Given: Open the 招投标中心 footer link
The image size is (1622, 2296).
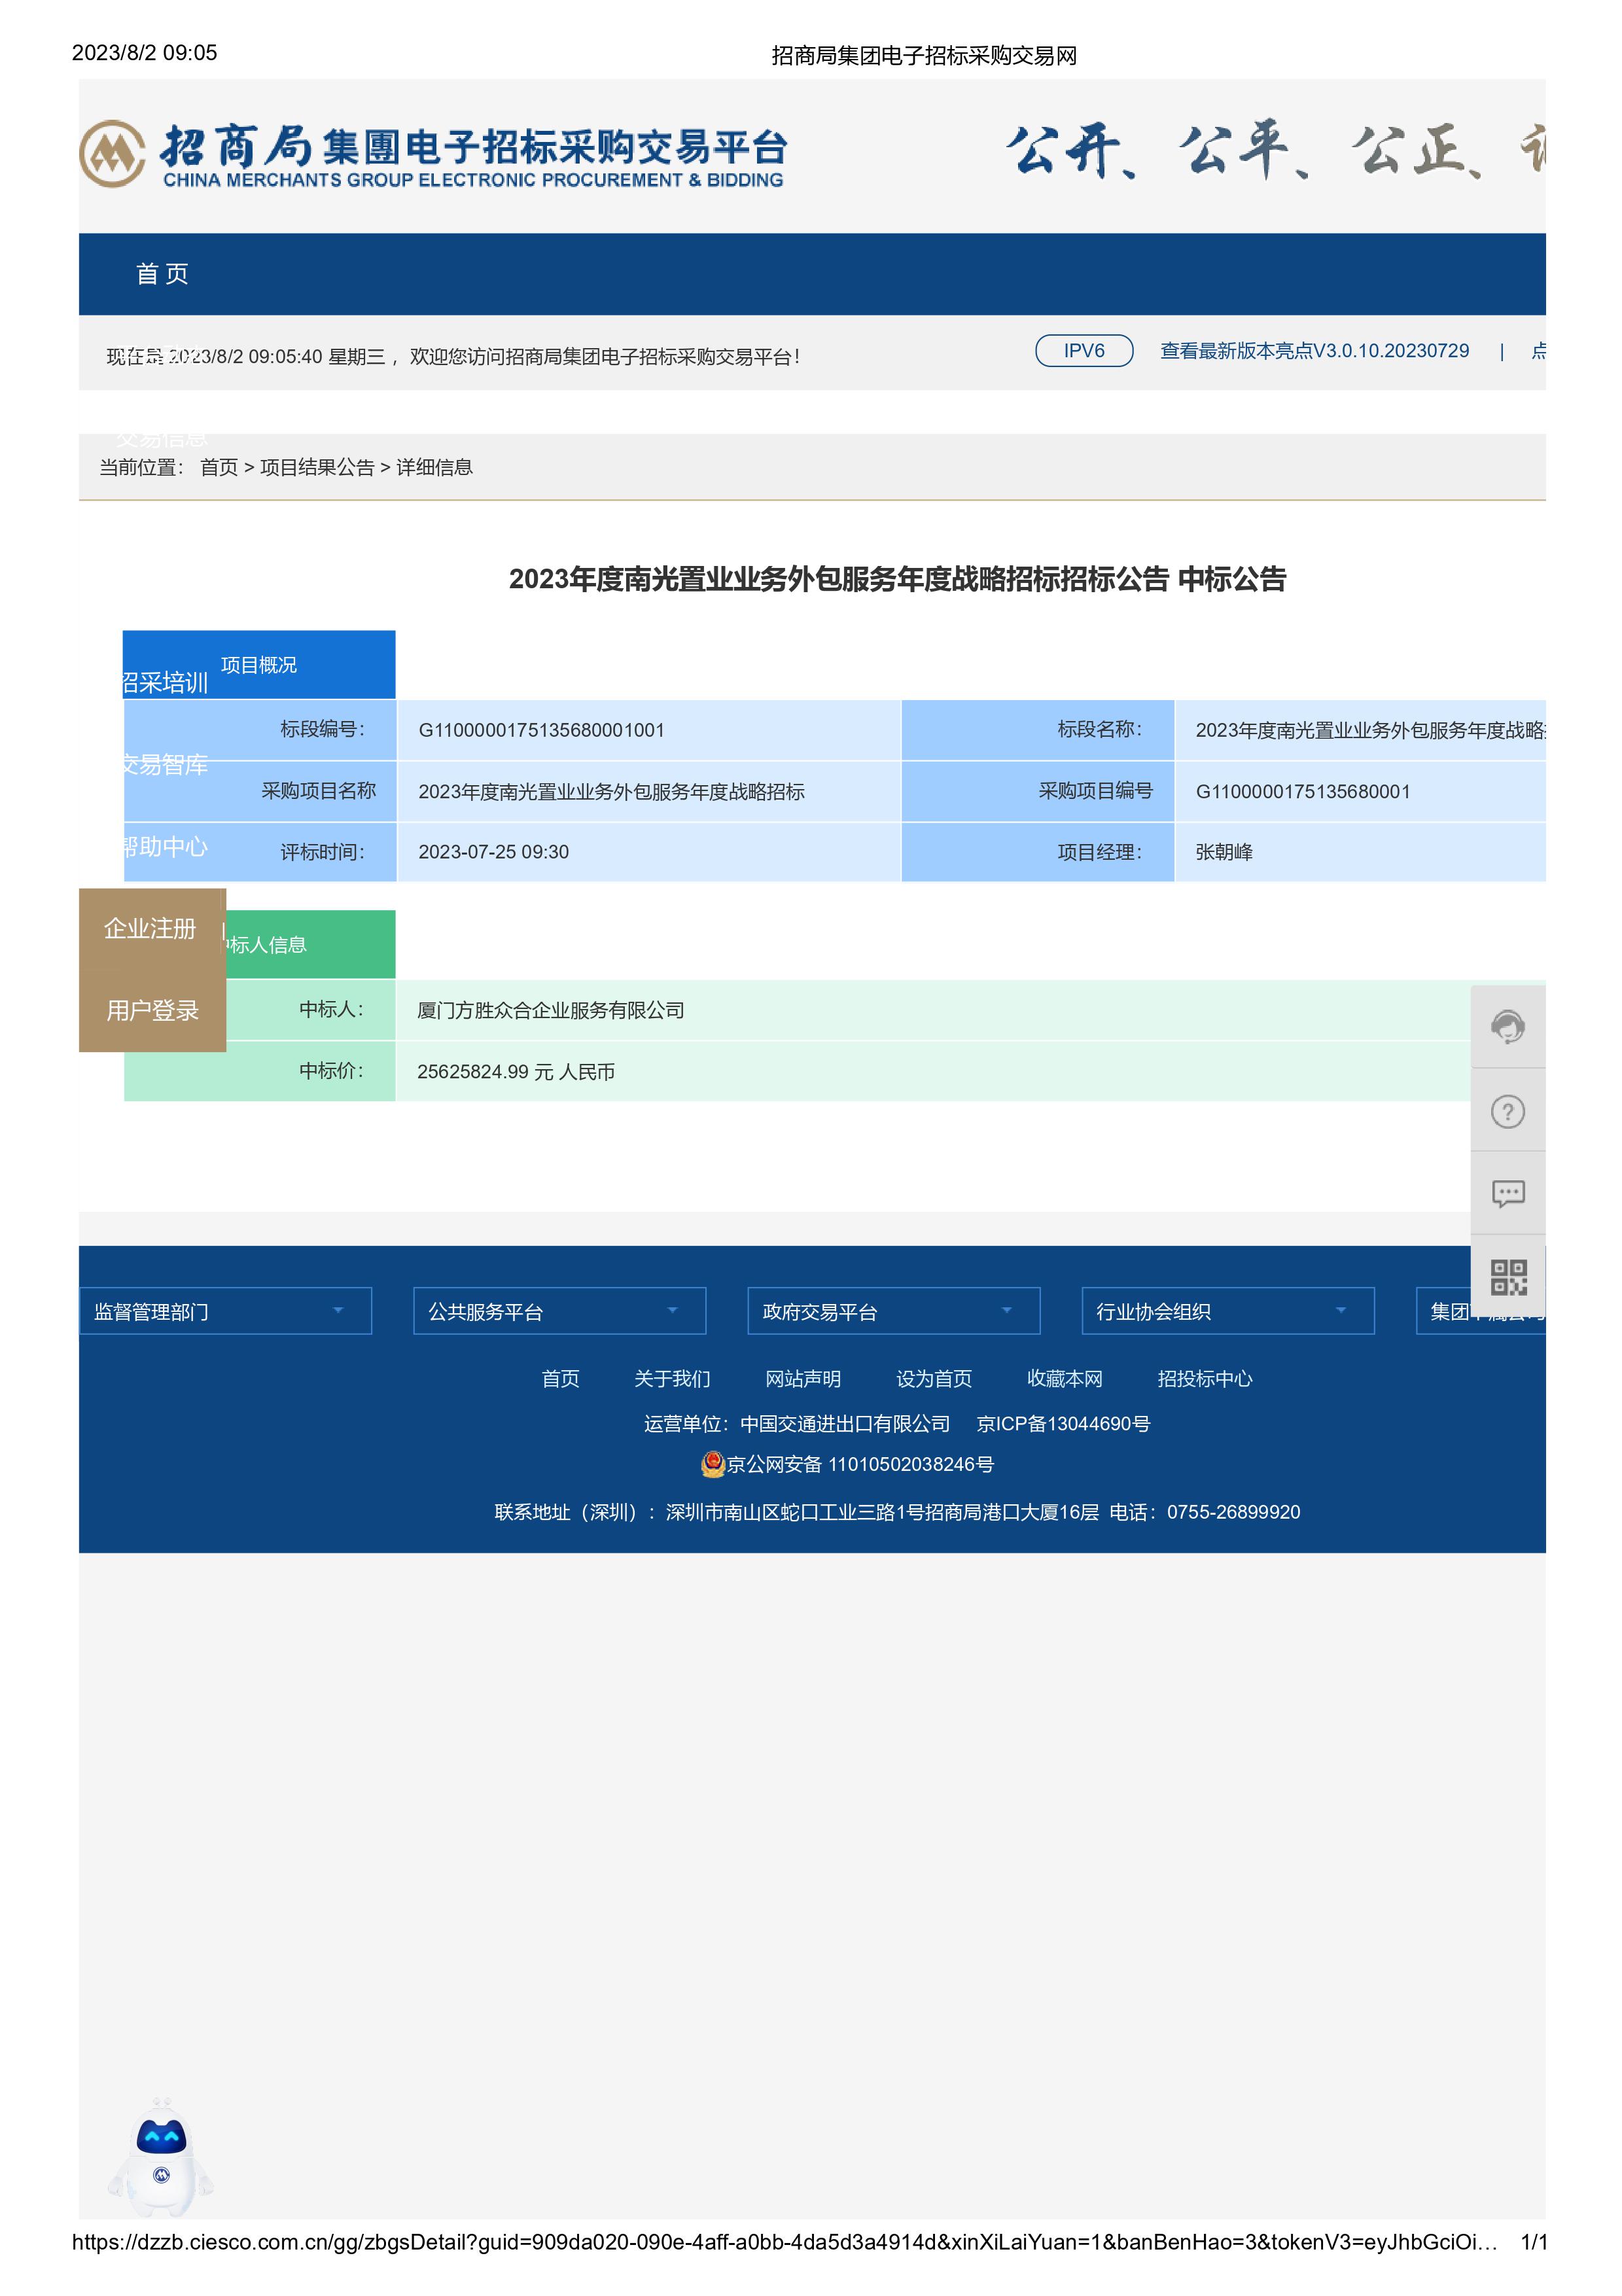Looking at the screenshot, I should coord(1205,1379).
